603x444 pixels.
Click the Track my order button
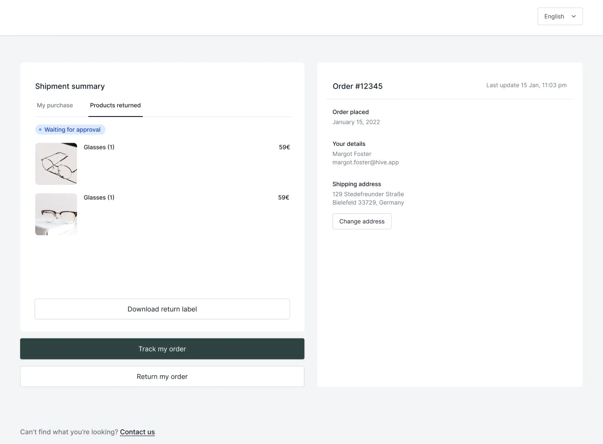point(162,349)
